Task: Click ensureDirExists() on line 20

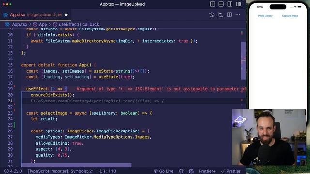Action: click(52, 95)
